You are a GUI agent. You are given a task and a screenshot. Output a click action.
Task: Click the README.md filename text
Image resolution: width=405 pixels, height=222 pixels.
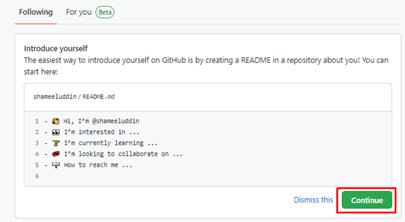(98, 97)
